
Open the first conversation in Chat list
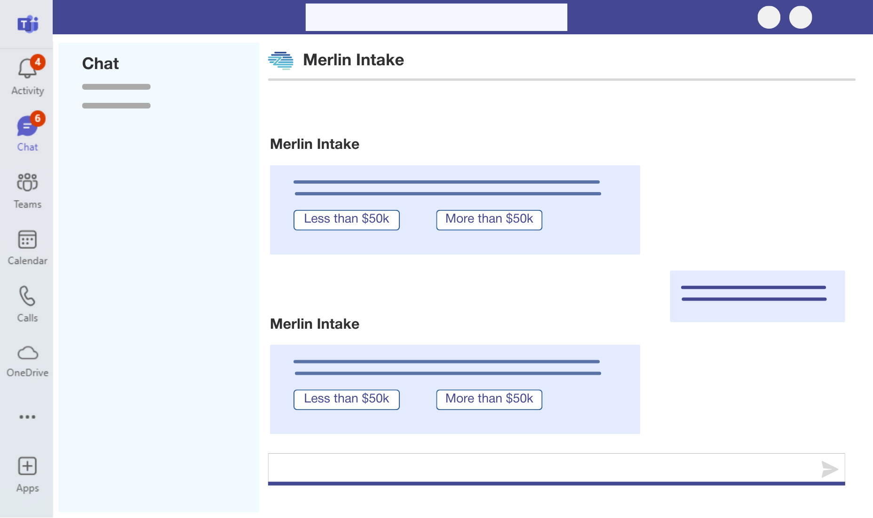(116, 87)
